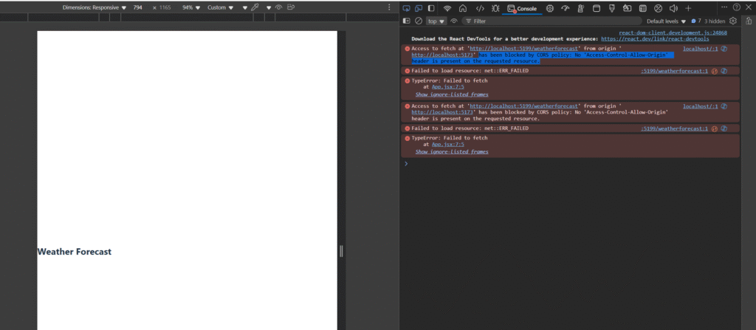The height and width of the screenshot is (330, 756).
Task: Open the Sources bug icon tool
Action: click(495, 8)
